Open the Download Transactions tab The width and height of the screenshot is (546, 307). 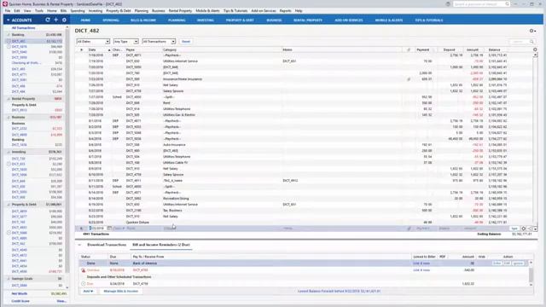click(x=107, y=245)
